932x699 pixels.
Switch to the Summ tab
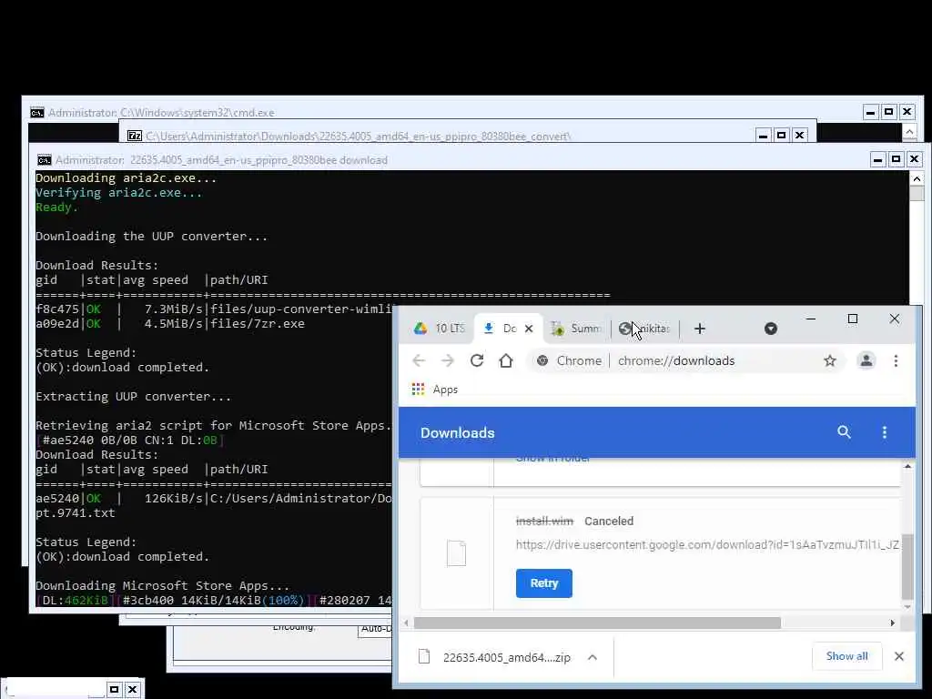click(575, 329)
